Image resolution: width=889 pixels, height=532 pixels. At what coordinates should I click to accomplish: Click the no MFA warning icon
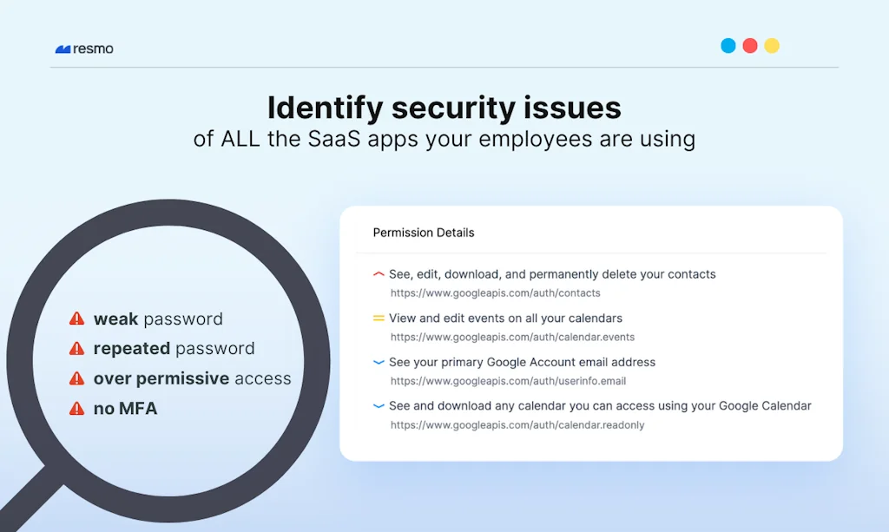(x=77, y=408)
